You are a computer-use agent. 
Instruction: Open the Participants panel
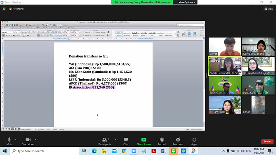point(105,142)
